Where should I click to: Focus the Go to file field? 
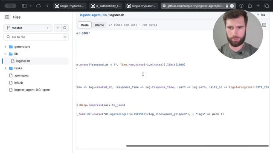pyautogui.click(x=36, y=37)
